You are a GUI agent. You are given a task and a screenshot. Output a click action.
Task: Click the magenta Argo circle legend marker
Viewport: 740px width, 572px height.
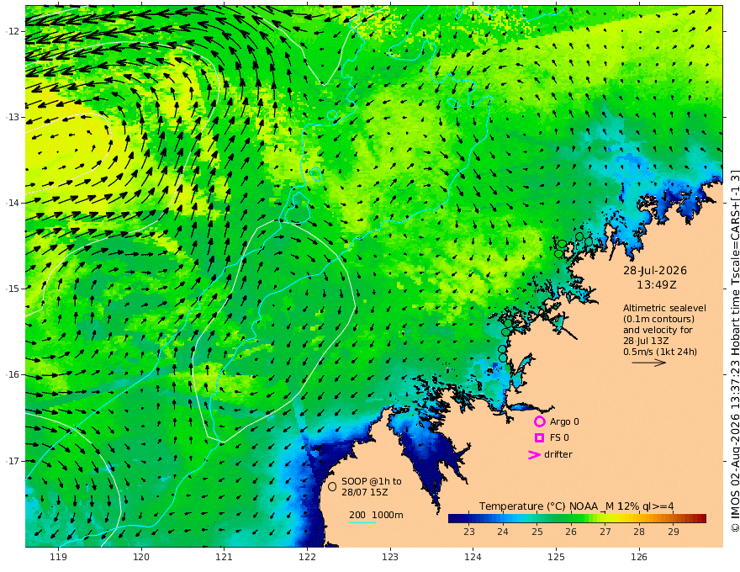(539, 421)
